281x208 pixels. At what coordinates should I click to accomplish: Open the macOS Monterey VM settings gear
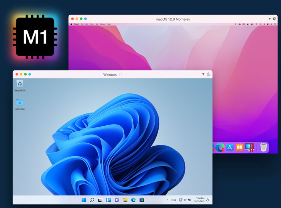274,19
